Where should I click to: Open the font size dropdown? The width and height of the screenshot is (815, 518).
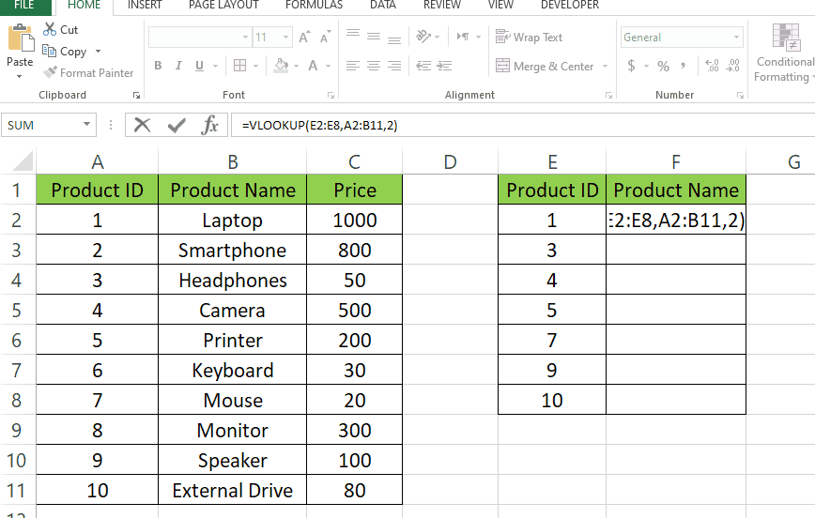(x=285, y=37)
